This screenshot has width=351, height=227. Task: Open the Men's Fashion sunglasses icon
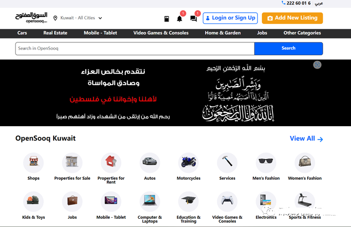266,163
